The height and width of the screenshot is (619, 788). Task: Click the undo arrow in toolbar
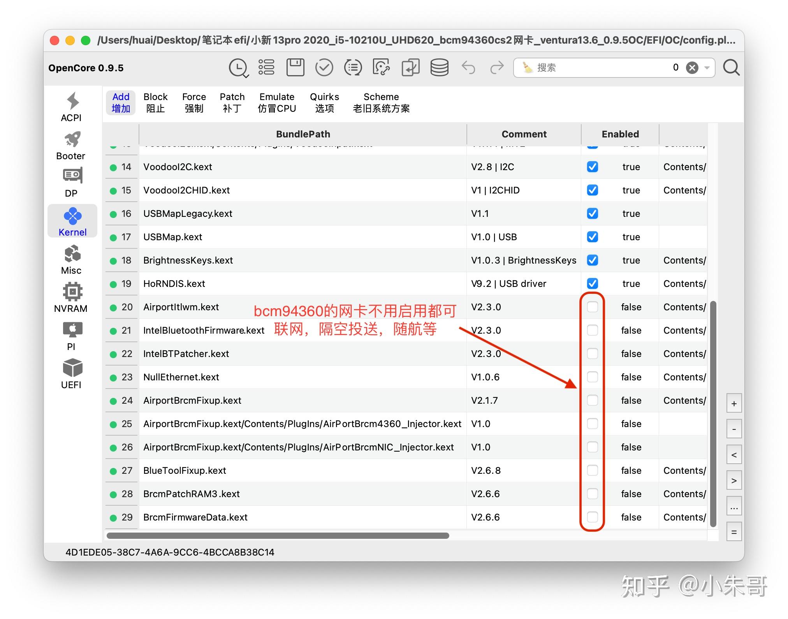[469, 67]
